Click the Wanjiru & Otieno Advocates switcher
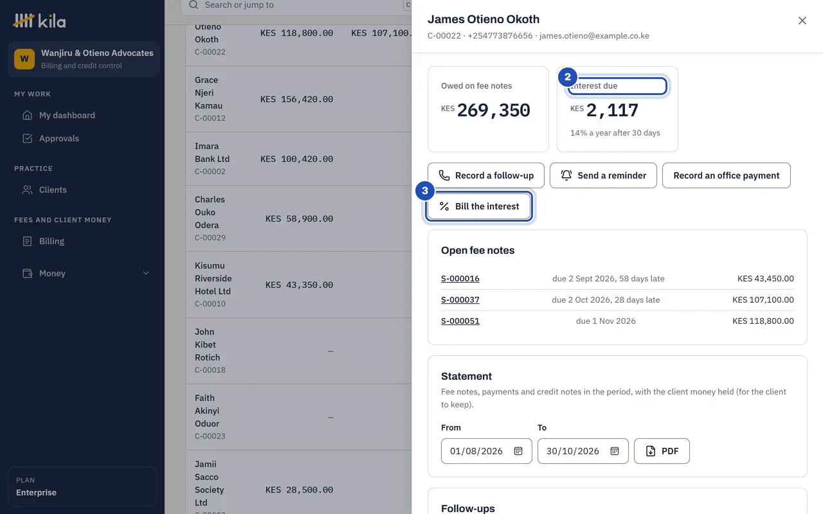This screenshot has height=514, width=823. [x=84, y=59]
